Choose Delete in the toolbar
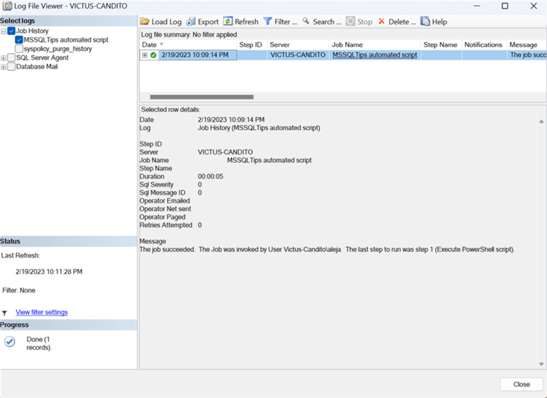The height and width of the screenshot is (398, 547). pyautogui.click(x=397, y=22)
